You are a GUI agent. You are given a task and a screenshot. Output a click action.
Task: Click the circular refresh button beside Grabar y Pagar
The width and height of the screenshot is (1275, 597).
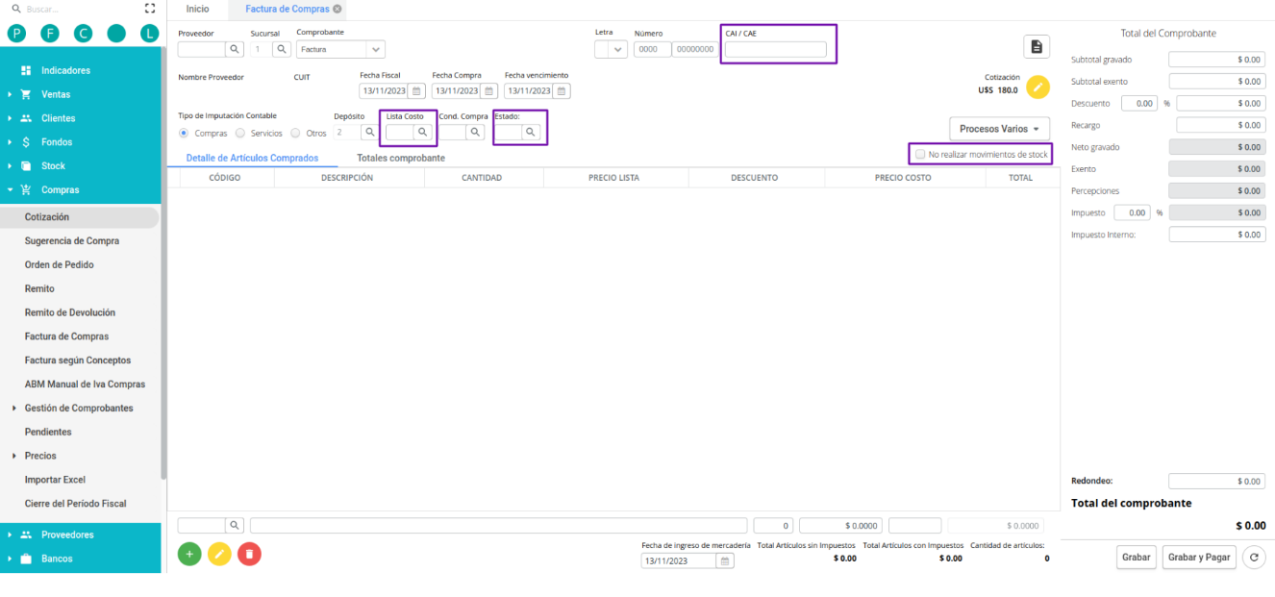click(1254, 557)
